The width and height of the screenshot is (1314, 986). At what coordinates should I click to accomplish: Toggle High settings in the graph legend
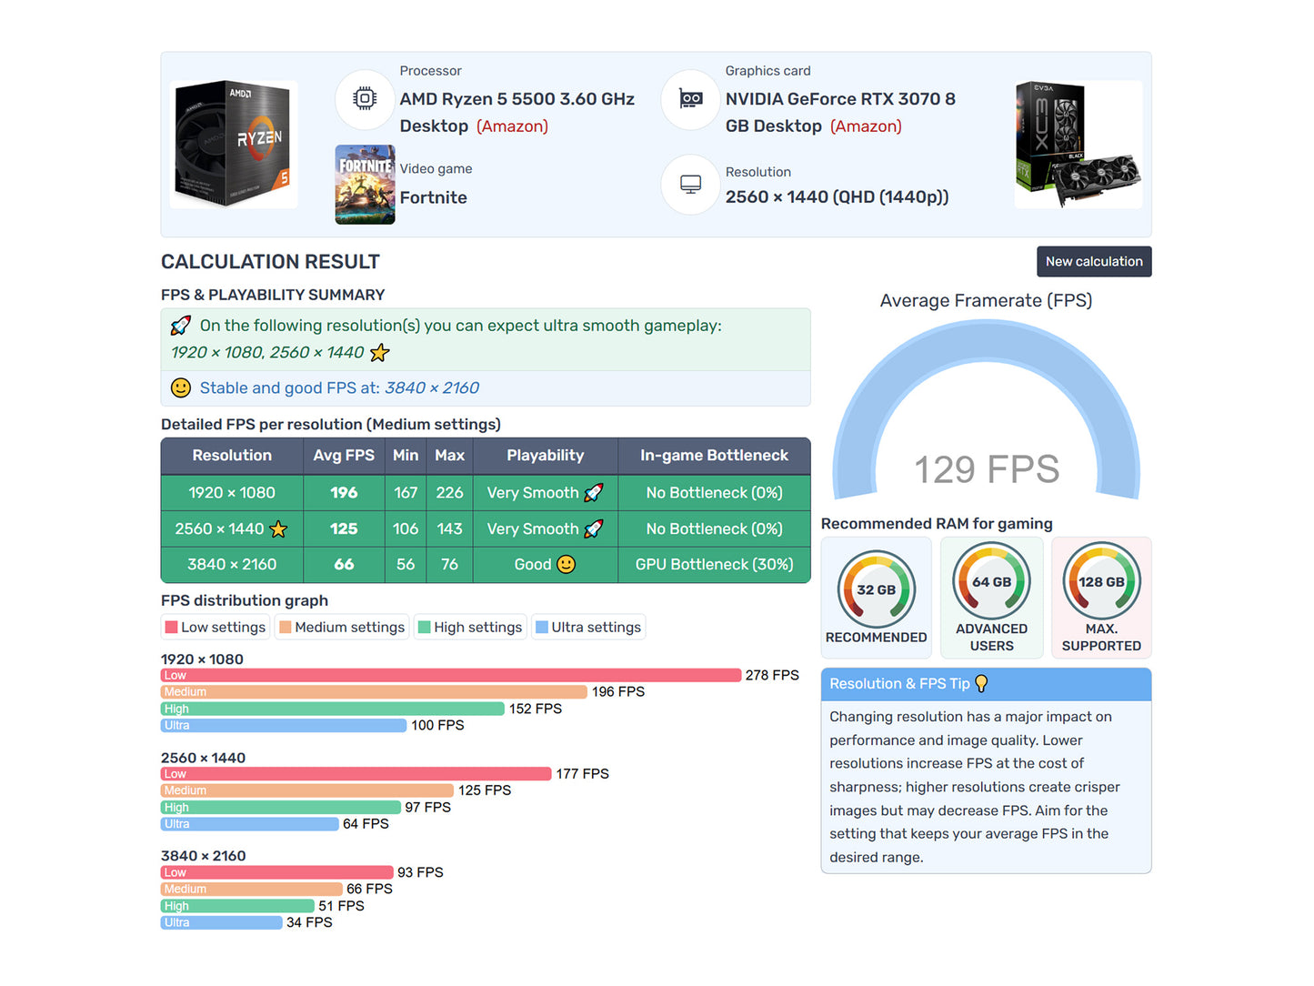pyautogui.click(x=470, y=628)
